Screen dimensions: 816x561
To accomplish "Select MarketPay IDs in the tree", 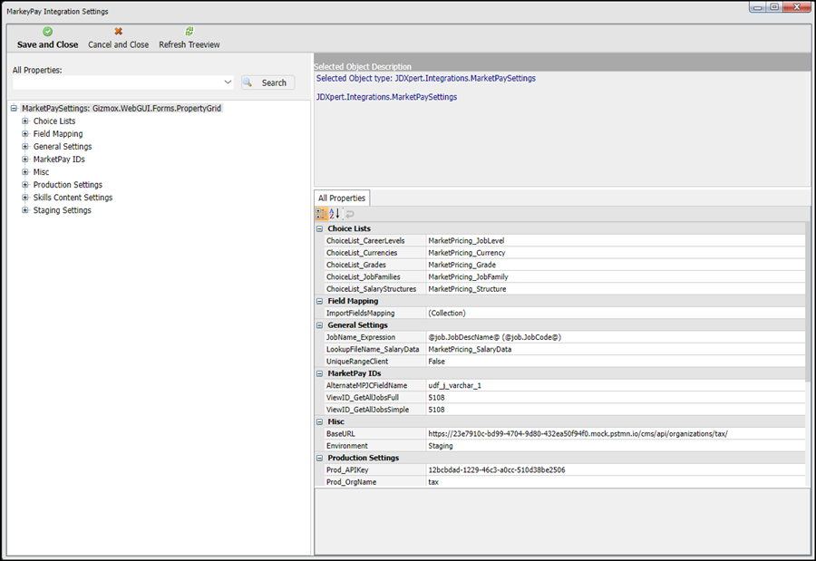I will 59,160.
